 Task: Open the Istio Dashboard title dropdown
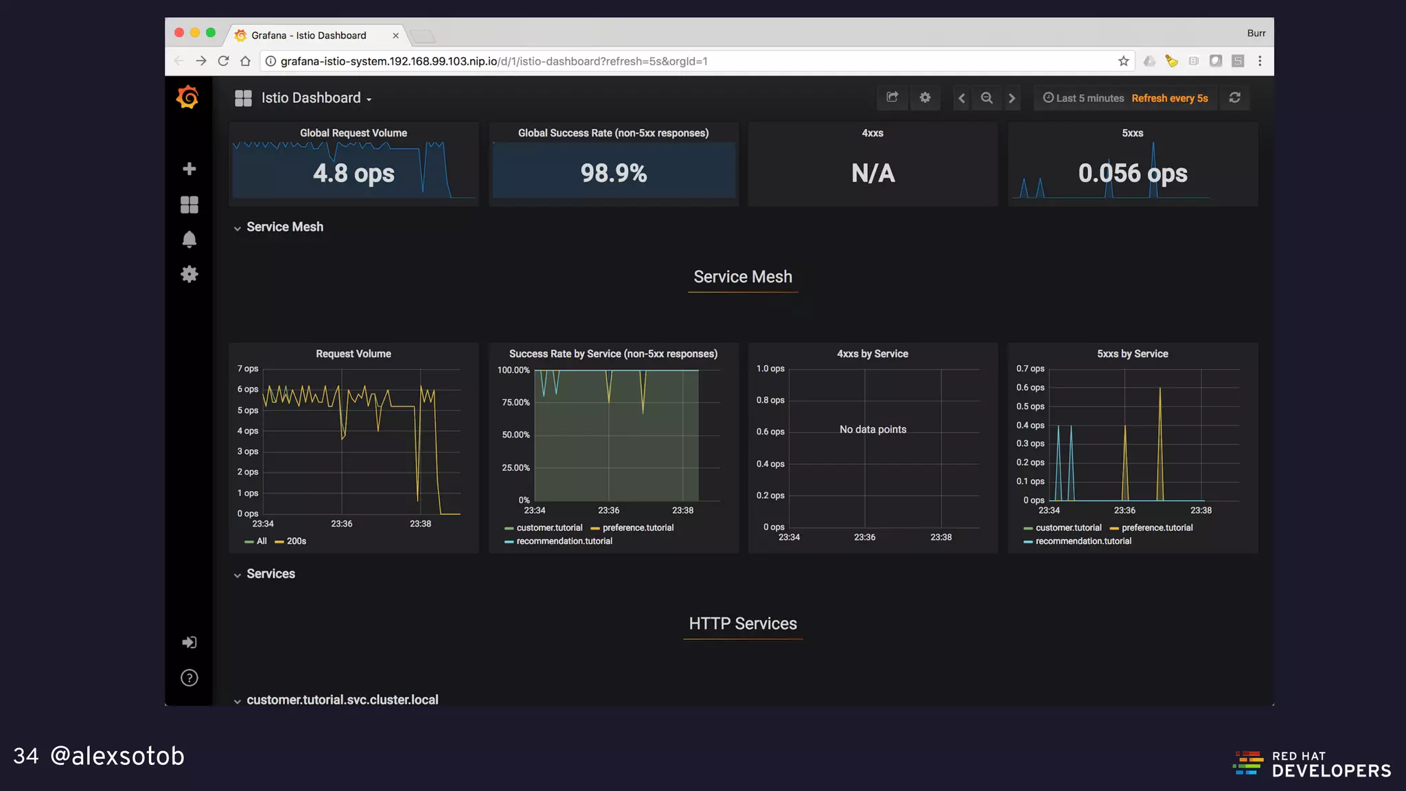pyautogui.click(x=316, y=98)
